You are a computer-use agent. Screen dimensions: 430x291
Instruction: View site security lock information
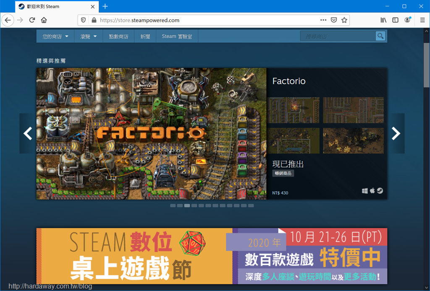94,20
